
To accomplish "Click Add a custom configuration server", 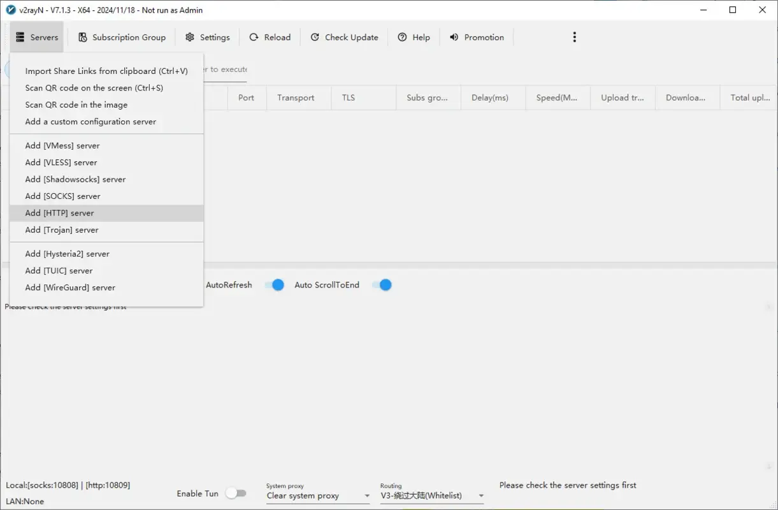I will pos(90,121).
